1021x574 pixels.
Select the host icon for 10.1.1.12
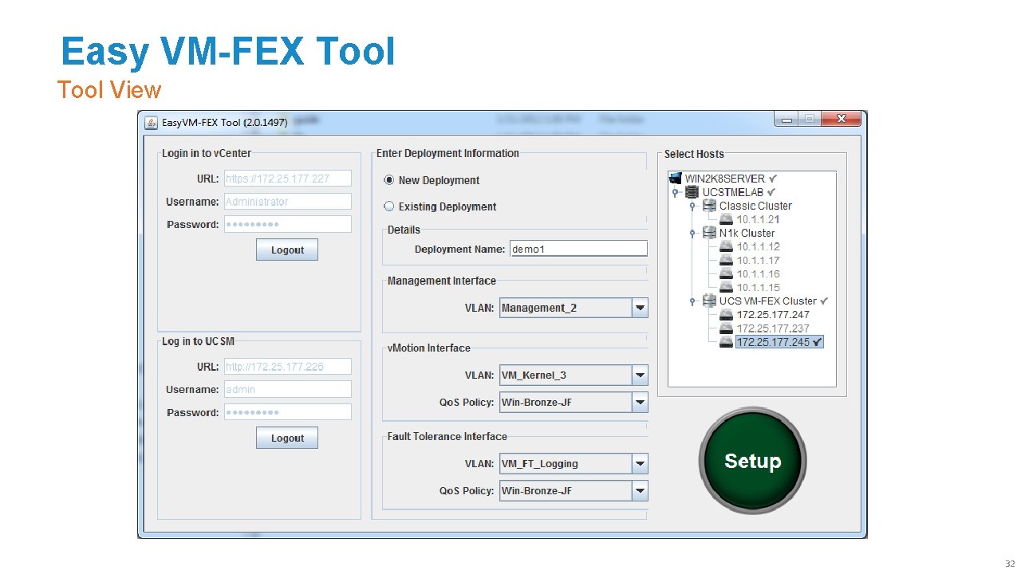tap(726, 246)
